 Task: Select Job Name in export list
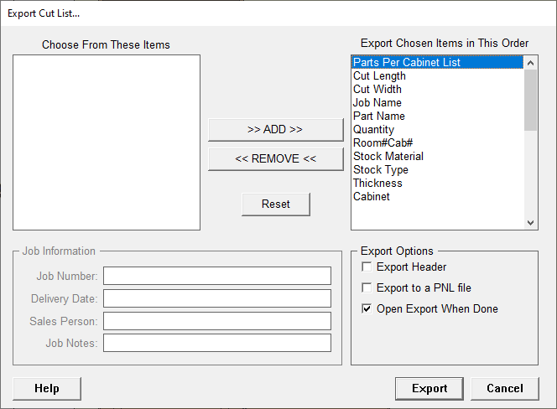click(x=377, y=103)
